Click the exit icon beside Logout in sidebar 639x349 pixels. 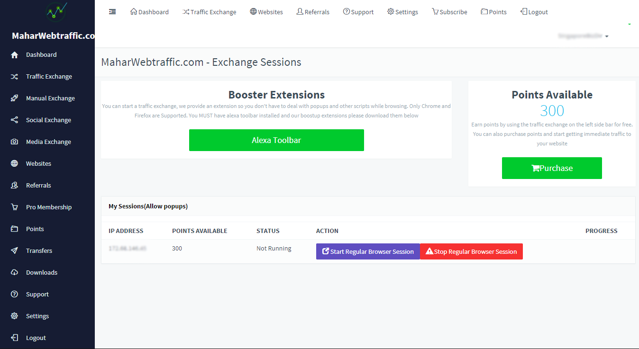(x=15, y=338)
